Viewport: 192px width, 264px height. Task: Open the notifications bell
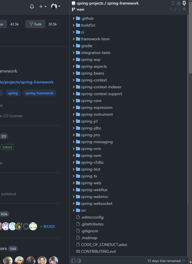point(32,6)
